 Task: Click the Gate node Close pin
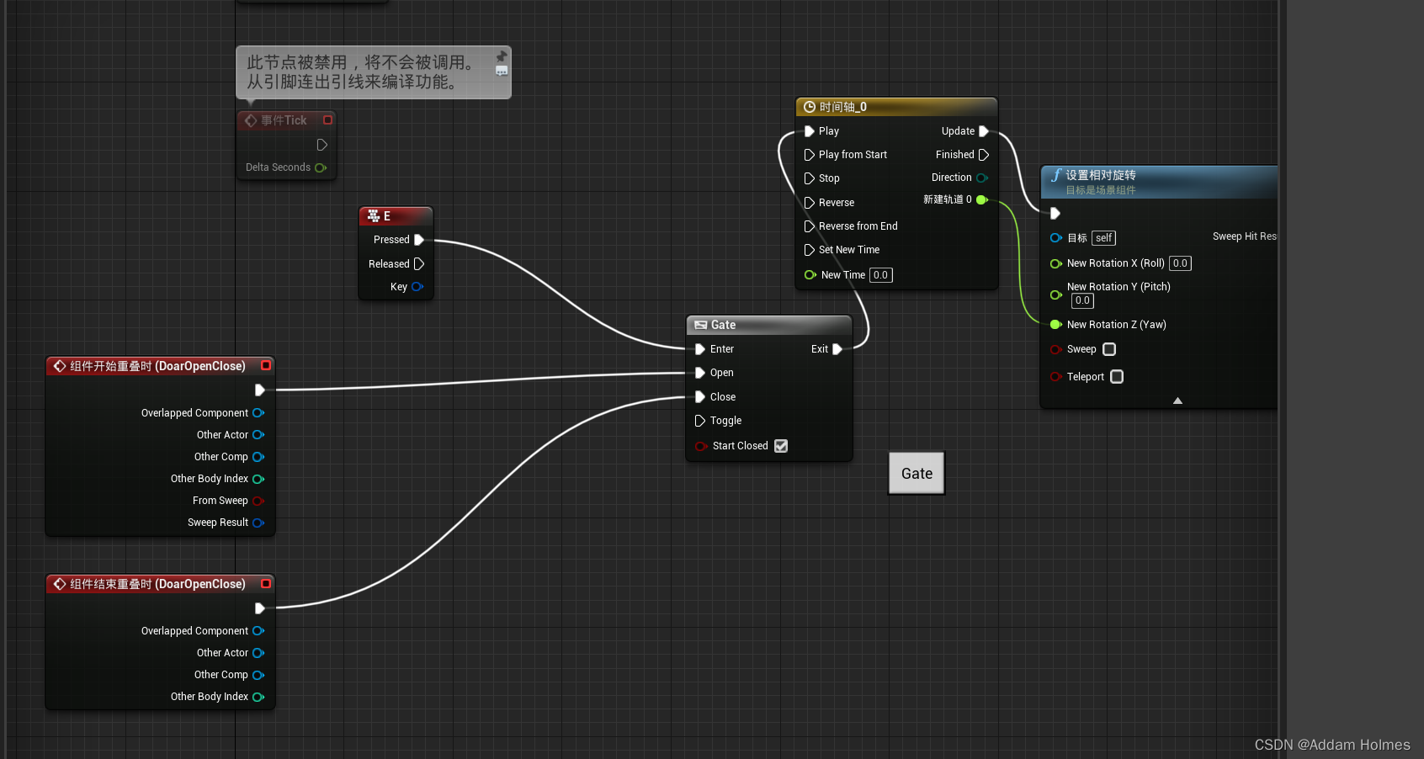699,397
